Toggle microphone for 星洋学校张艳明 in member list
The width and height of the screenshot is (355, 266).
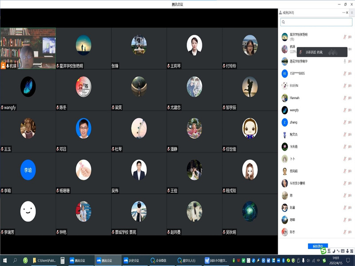tap(345, 37)
